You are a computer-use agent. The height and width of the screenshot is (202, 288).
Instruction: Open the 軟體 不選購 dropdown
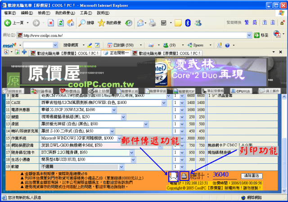[x=121, y=167]
